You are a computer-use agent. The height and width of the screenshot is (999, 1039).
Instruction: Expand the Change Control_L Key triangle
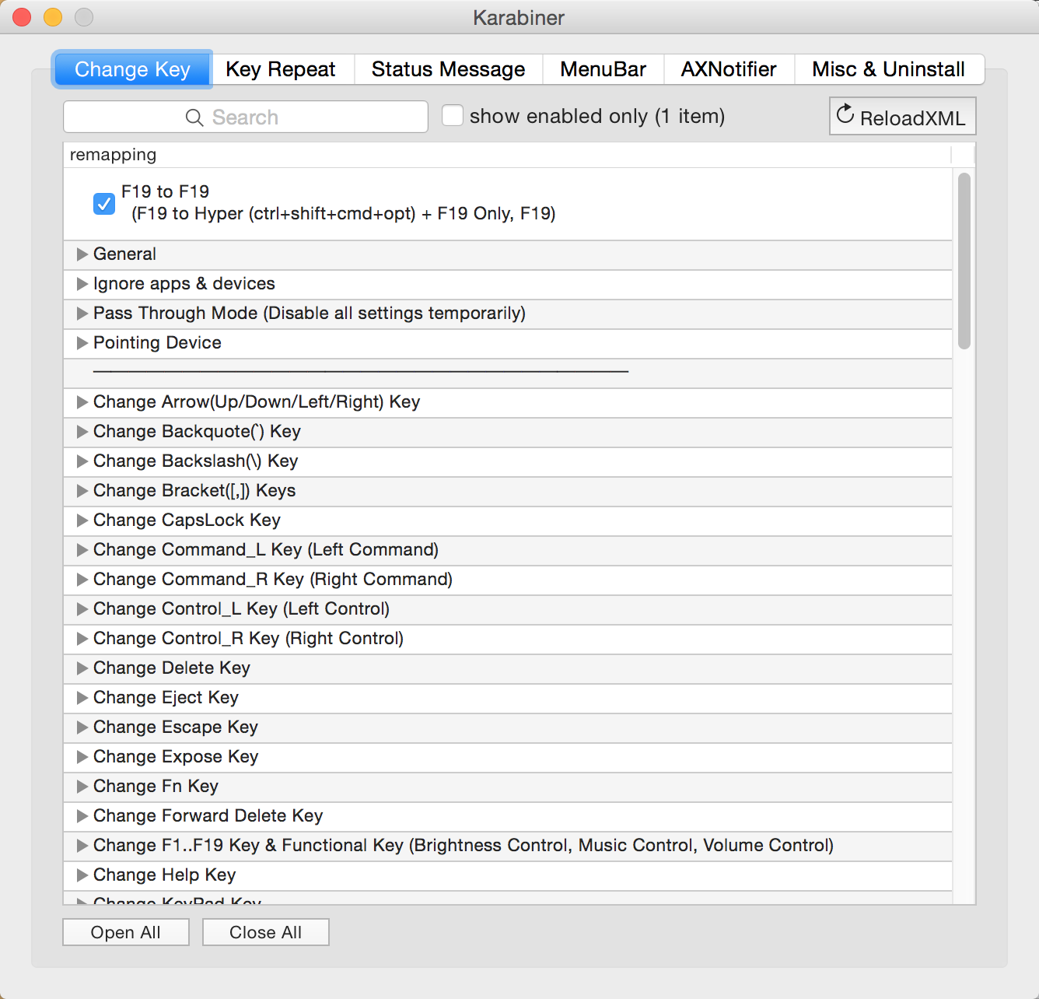coord(82,609)
